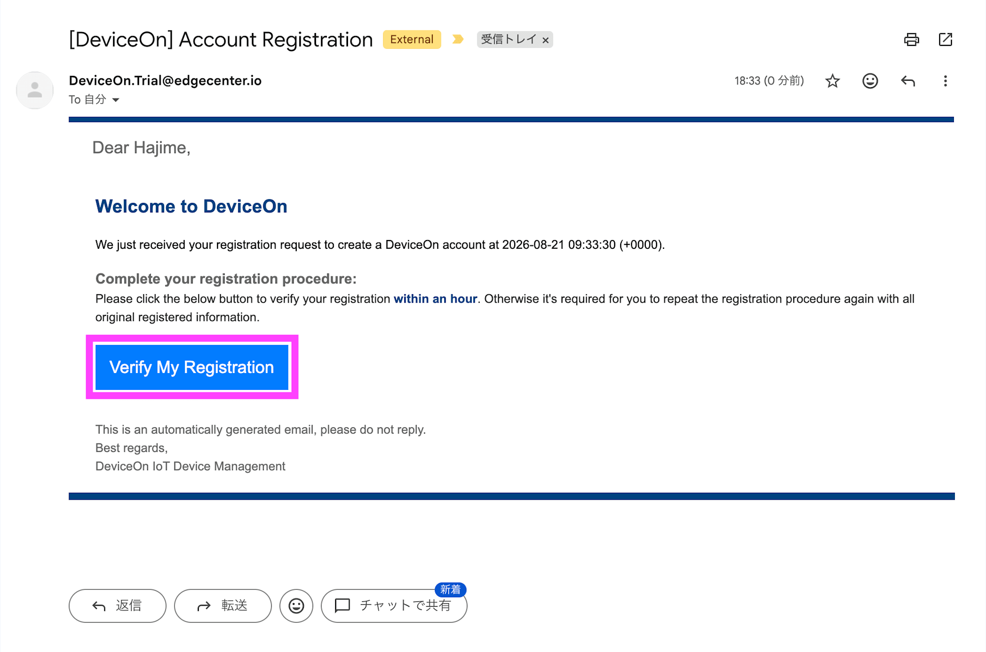The width and height of the screenshot is (986, 652).
Task: Click the signature DeviceOn IoT Device Management
Action: [x=190, y=466]
